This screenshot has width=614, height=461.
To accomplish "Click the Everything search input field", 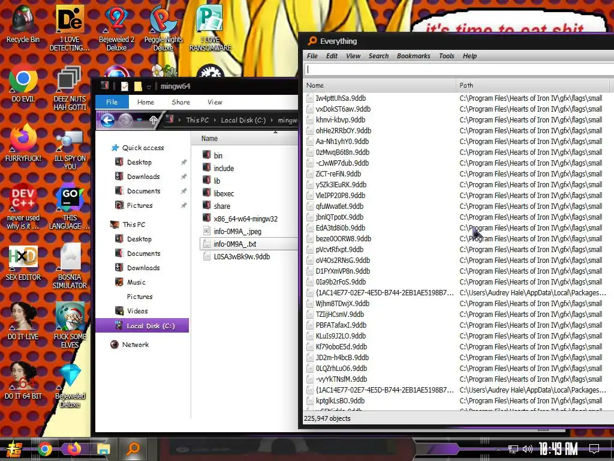I will coord(459,70).
